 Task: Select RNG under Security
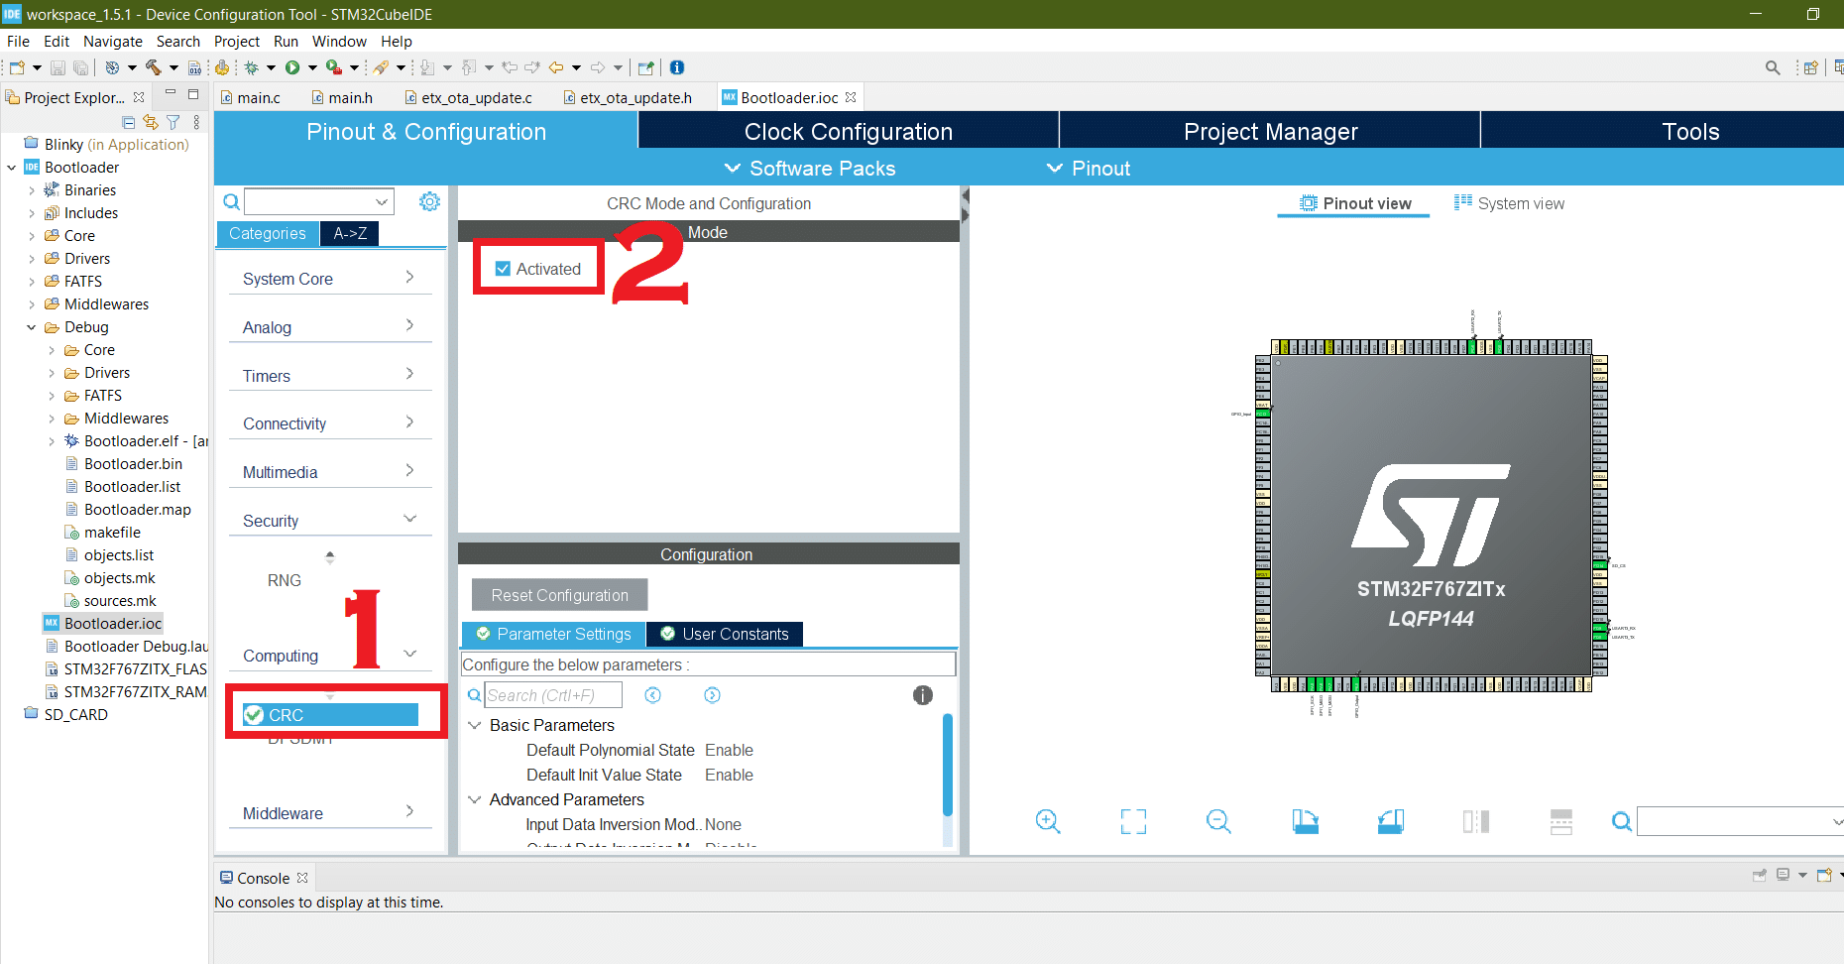[285, 580]
